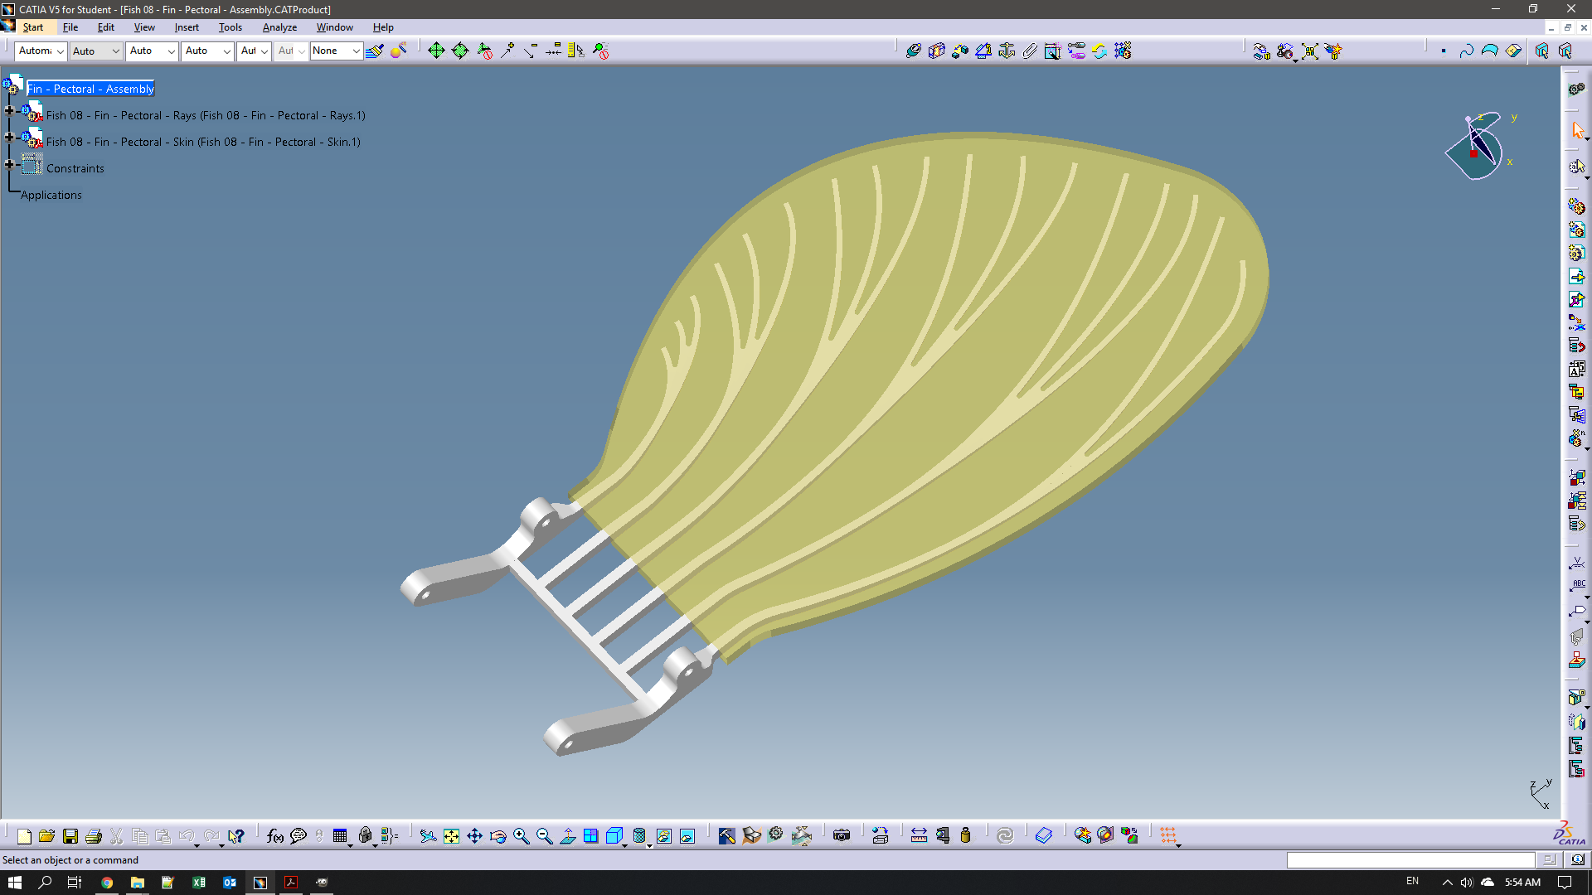
Task: Click the Zoom In magnifier icon
Action: pyautogui.click(x=521, y=836)
